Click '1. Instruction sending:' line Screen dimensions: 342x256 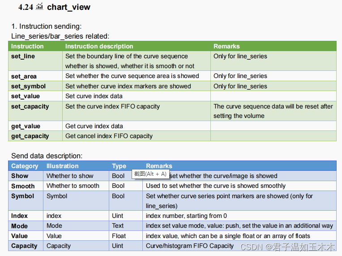[x=46, y=26]
